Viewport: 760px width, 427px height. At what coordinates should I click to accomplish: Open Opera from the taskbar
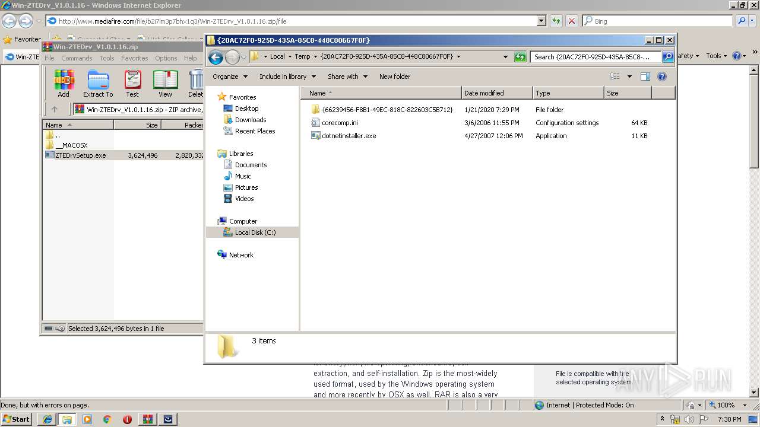tap(127, 419)
